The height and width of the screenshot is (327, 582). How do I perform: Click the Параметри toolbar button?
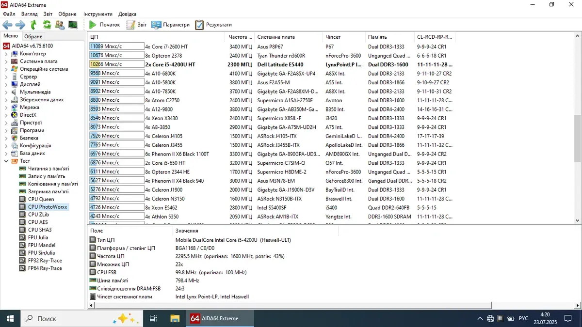(171, 25)
